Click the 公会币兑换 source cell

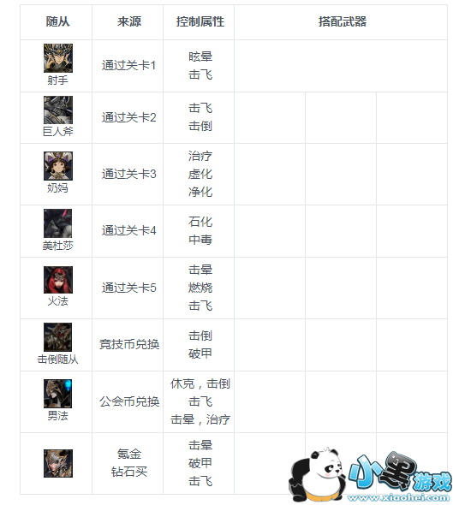point(129,401)
